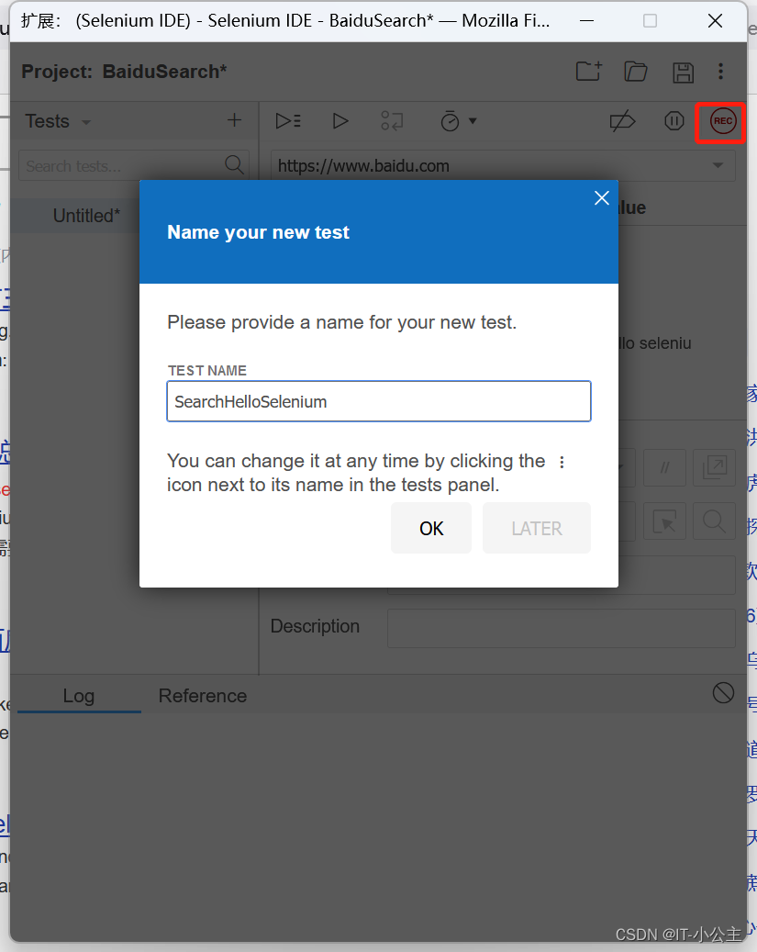The width and height of the screenshot is (757, 952).
Task: Toggle command comment with the // icon
Action: (664, 467)
